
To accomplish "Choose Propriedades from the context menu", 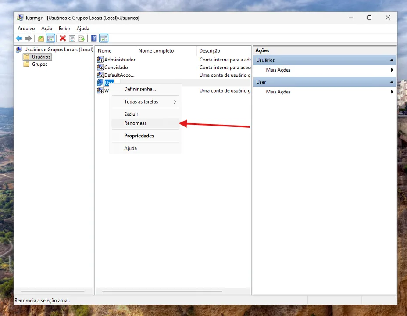I will coord(145,136).
